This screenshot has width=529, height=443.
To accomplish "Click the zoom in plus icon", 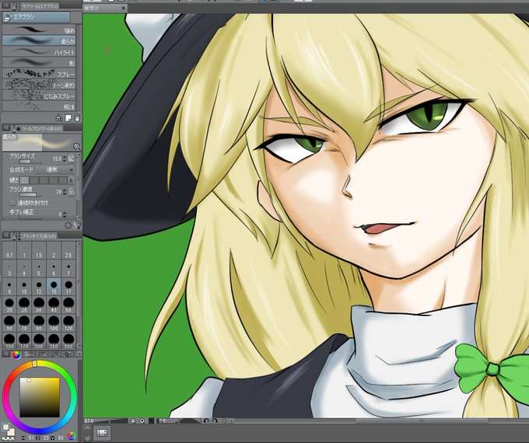I will click(142, 420).
